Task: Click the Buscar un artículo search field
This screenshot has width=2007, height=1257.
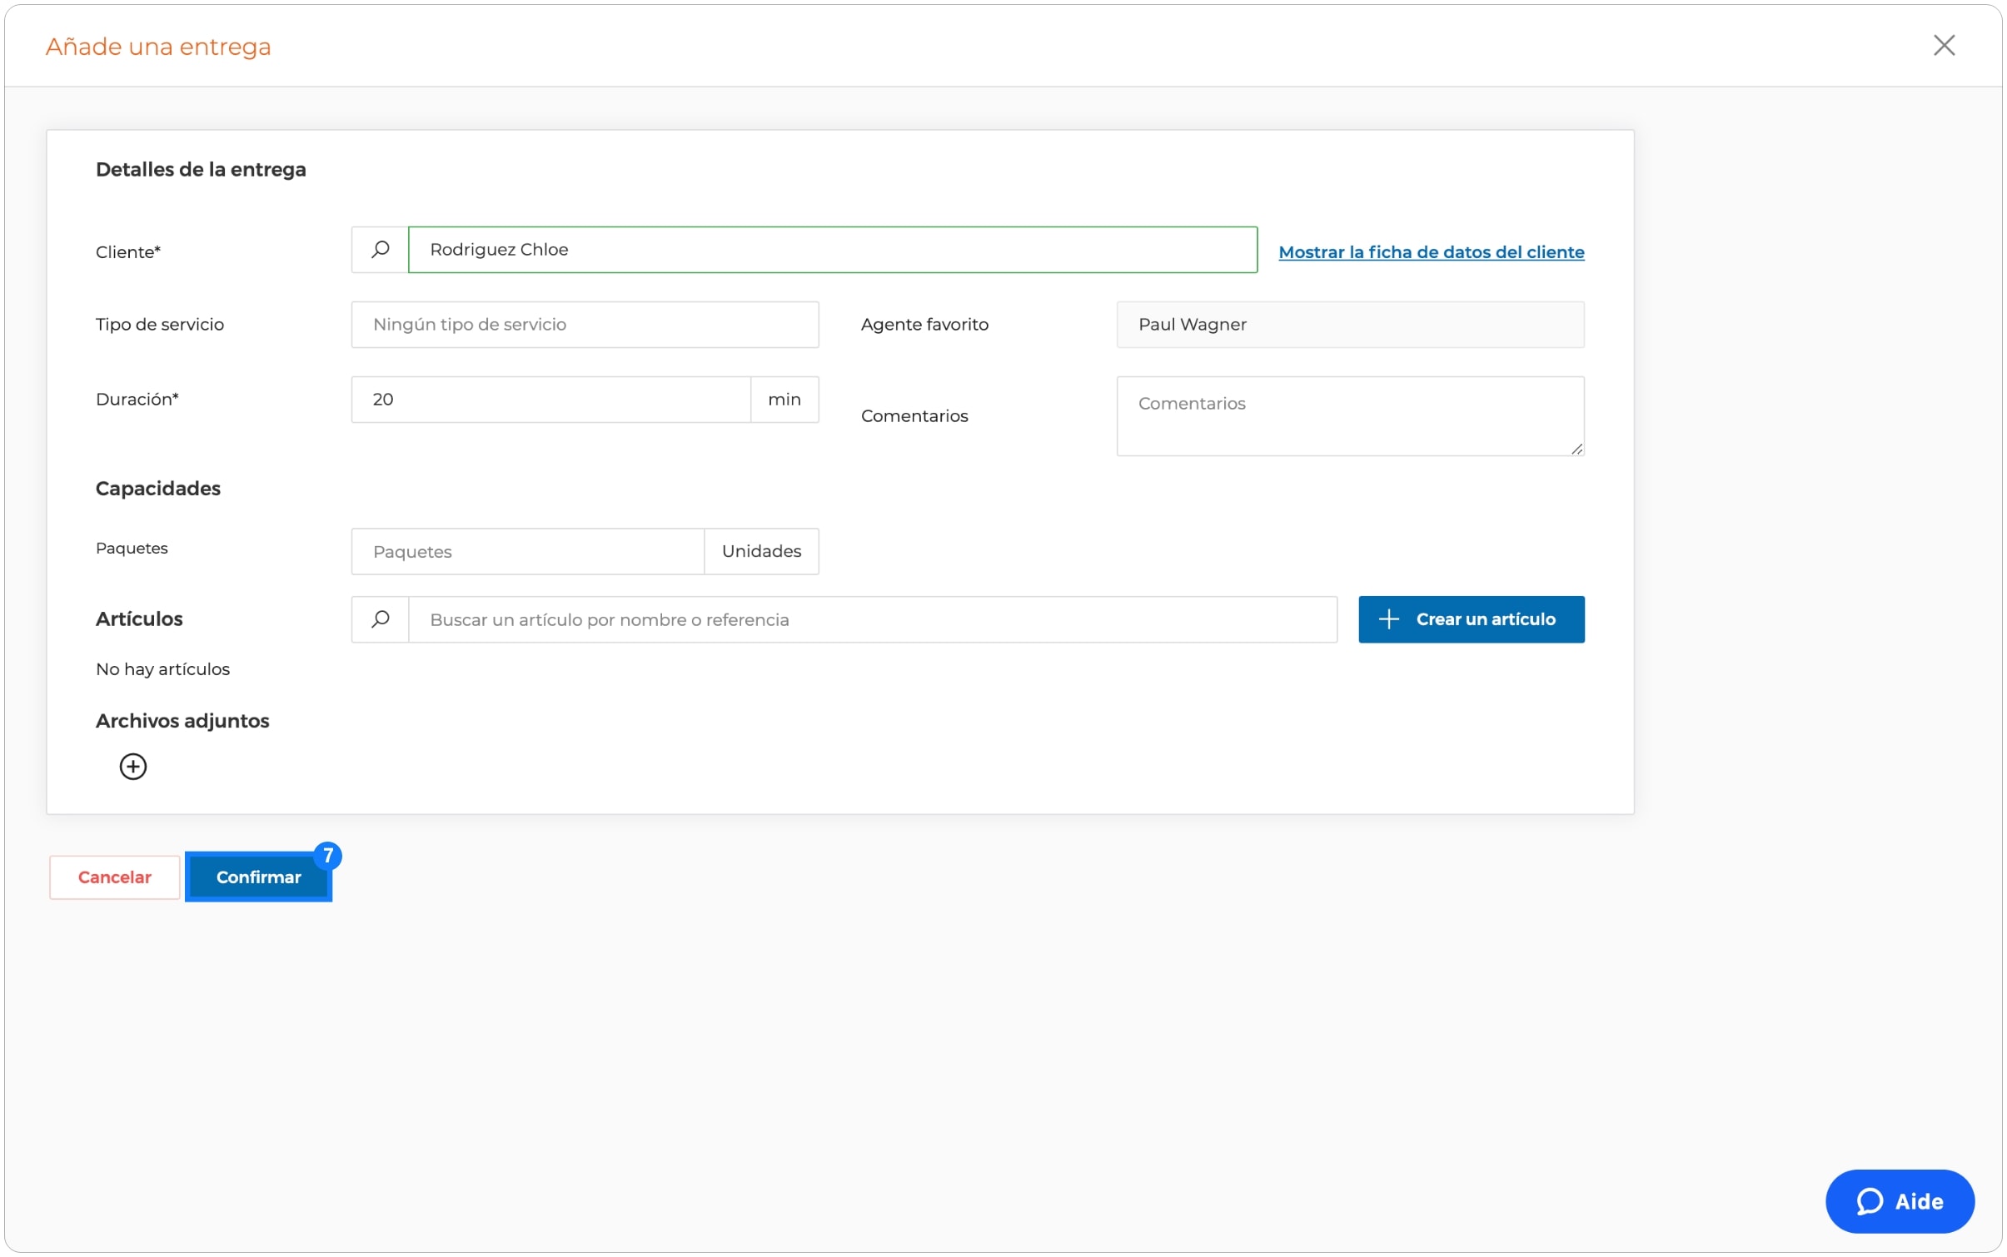Action: [x=873, y=619]
